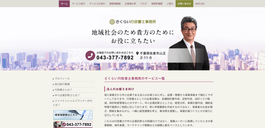This screenshot has width=265, height=128.
Task: Click the map pin location icon
Action: (x=137, y=53)
